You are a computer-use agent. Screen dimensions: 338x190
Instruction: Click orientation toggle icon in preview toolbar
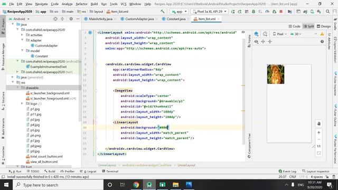tap(265, 34)
